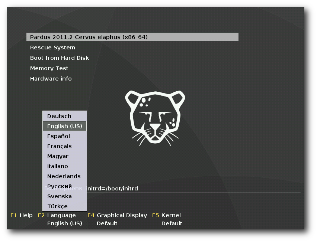This screenshot has width=317, height=242.
Task: Focus the boot options input field
Action: 194,189
